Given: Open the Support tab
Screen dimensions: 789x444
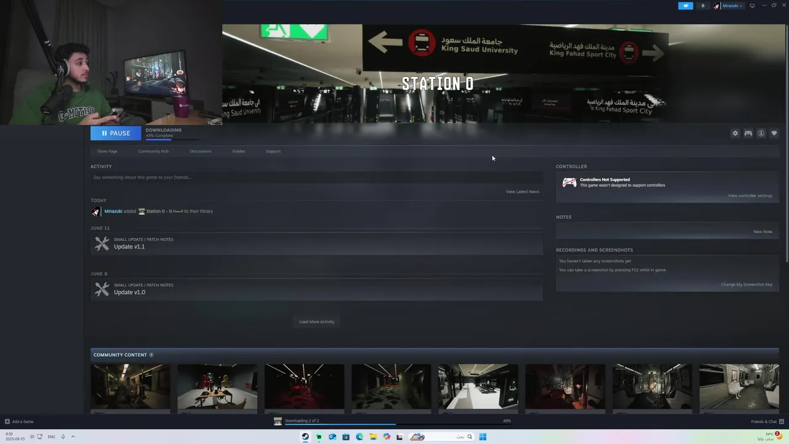Looking at the screenshot, I should coord(273,151).
